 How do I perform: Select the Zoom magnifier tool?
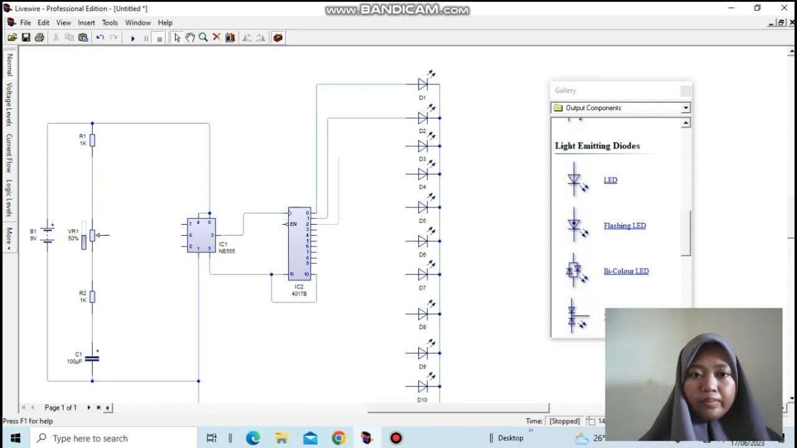pyautogui.click(x=203, y=38)
